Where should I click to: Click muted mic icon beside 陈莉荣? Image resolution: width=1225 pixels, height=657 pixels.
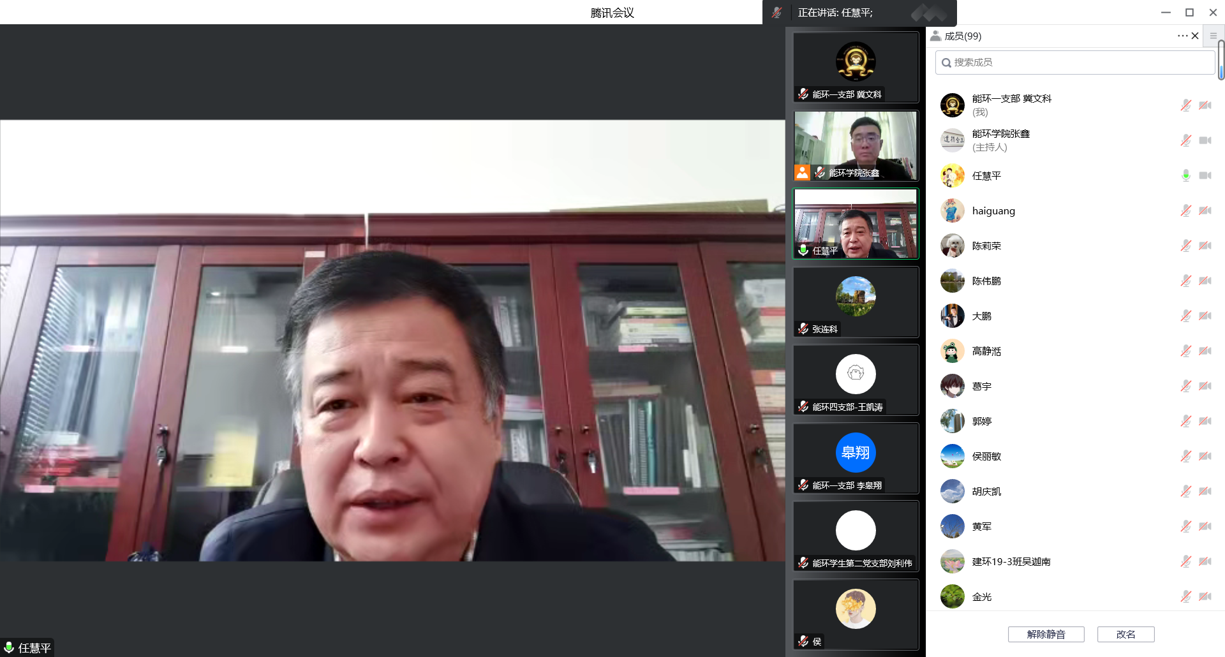[x=1185, y=246]
